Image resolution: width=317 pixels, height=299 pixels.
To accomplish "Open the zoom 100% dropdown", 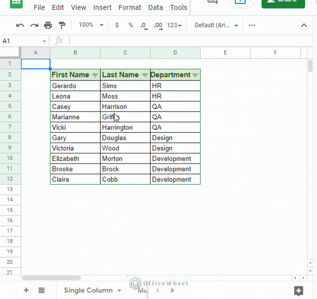I will tap(91, 25).
